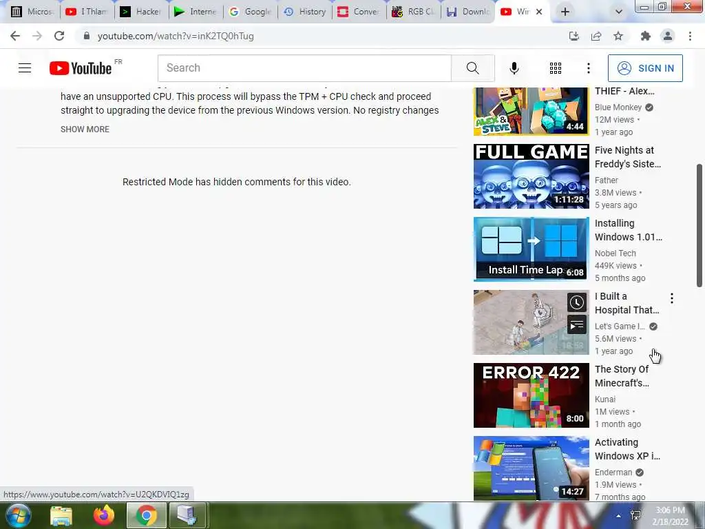Switch to the RGB C… tab

pyautogui.click(x=414, y=12)
